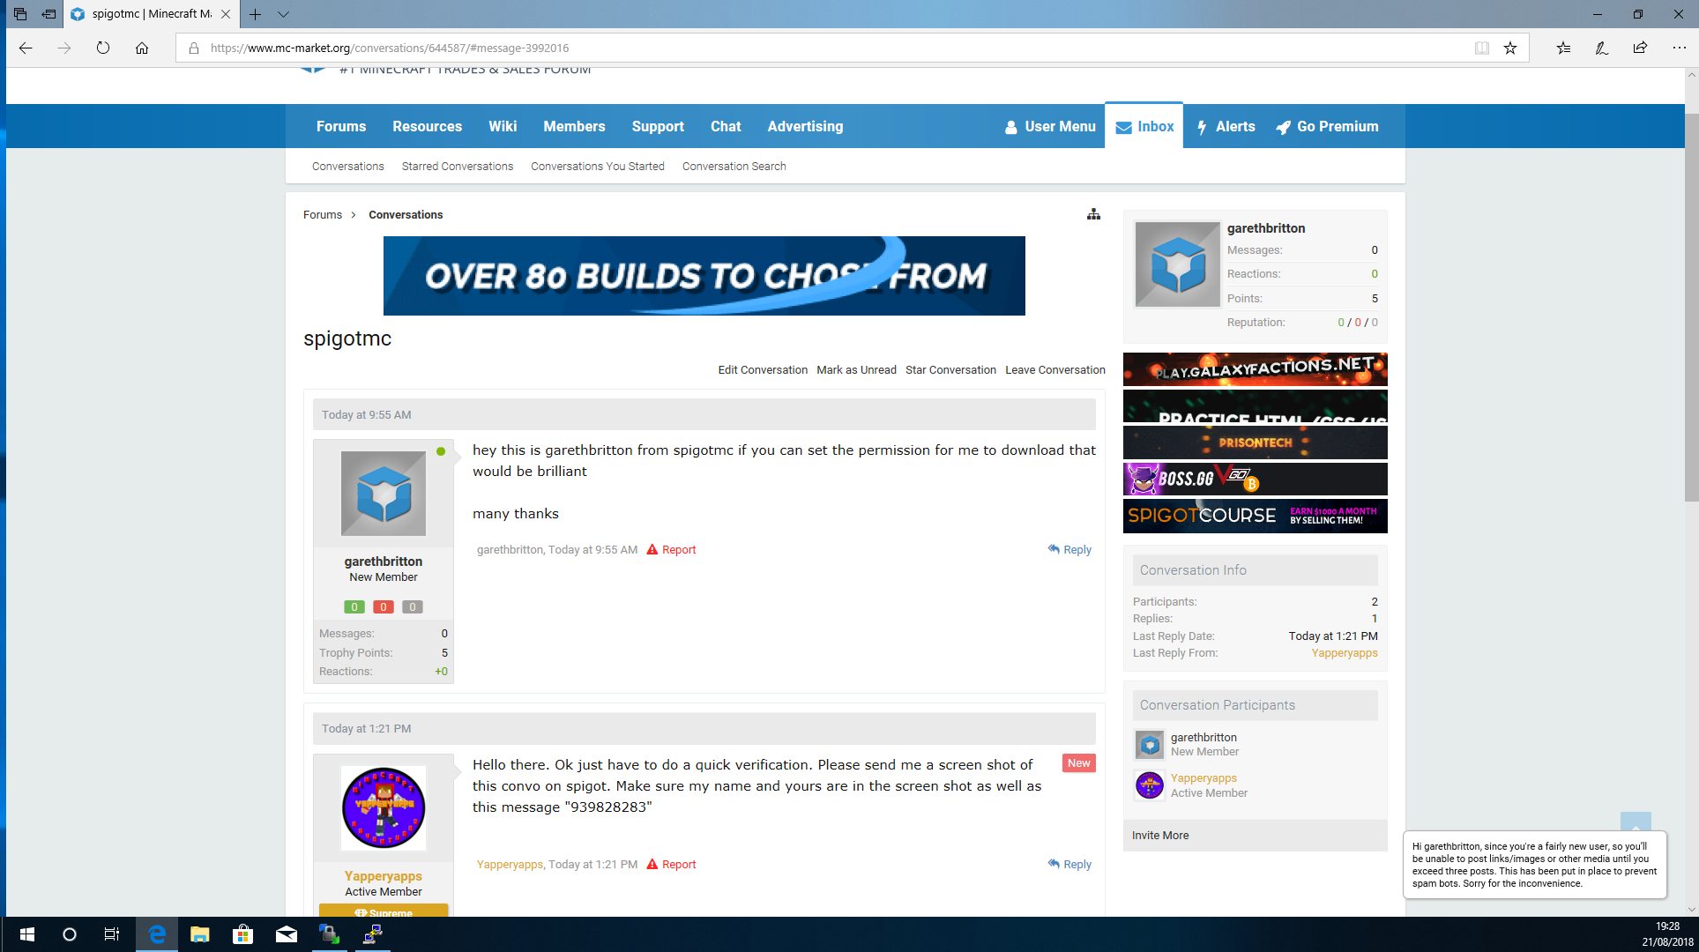Screen dimensions: 1699x952
Task: Click Go Premium link
Action: pos(1327,126)
